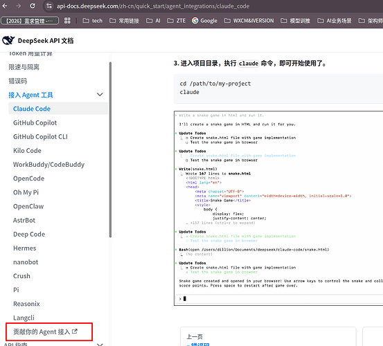Open Pi doc page
Image resolution: width=383 pixels, height=346 pixels.
16,290
